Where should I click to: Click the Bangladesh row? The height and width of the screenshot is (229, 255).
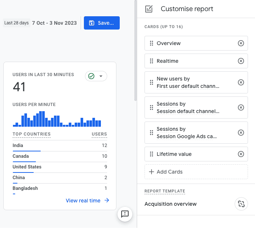pyautogui.click(x=60, y=188)
